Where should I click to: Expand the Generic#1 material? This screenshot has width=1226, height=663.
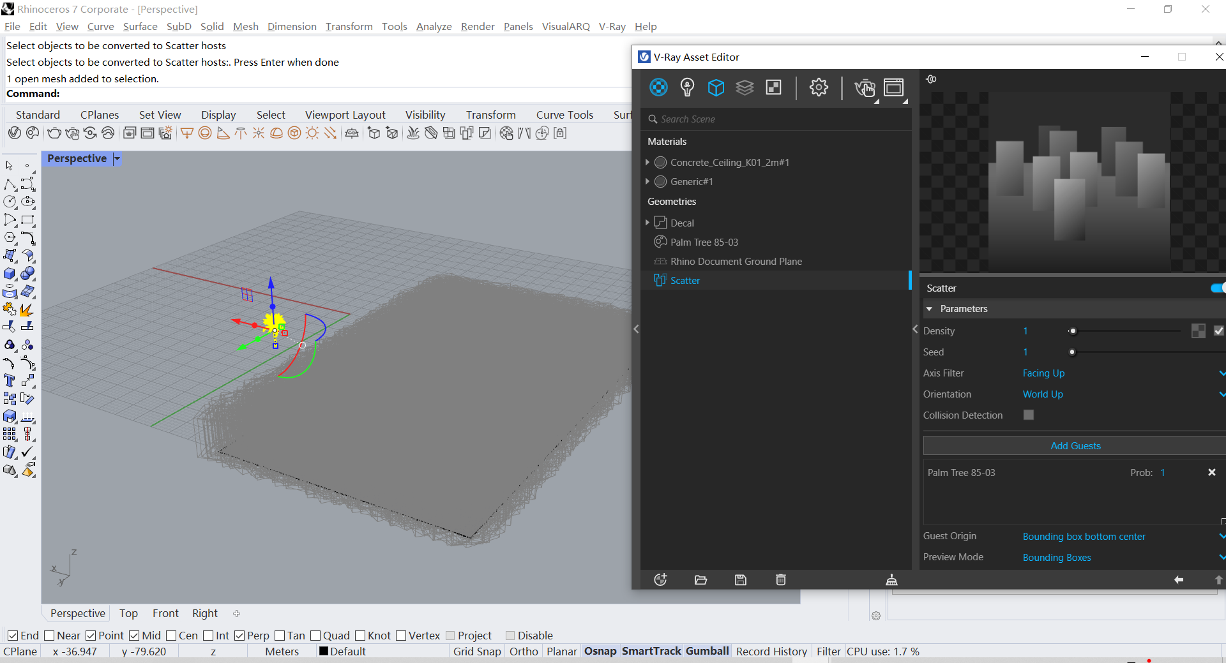[x=647, y=181]
